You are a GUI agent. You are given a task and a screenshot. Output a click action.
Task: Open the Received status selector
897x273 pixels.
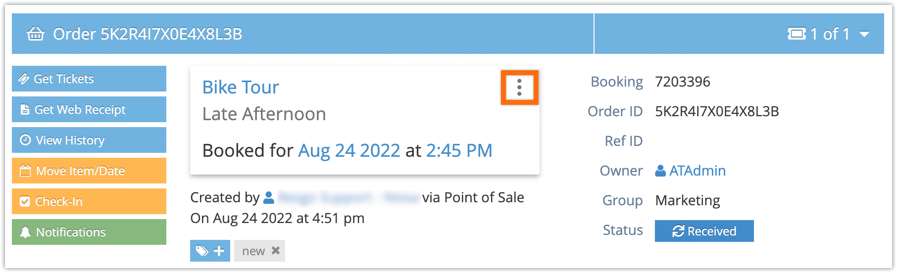704,231
